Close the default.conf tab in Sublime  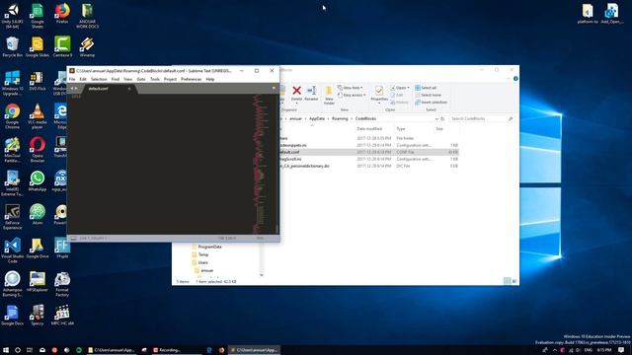[129, 89]
